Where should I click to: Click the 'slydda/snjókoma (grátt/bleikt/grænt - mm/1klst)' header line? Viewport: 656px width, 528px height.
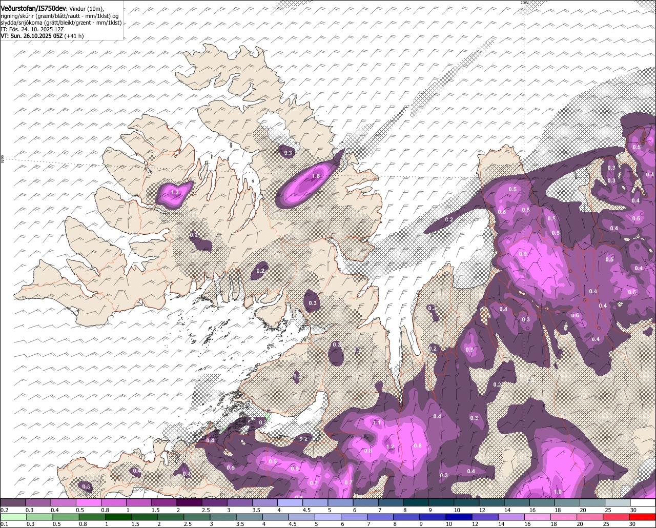[61, 23]
